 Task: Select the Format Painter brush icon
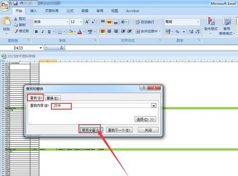tap(16, 31)
